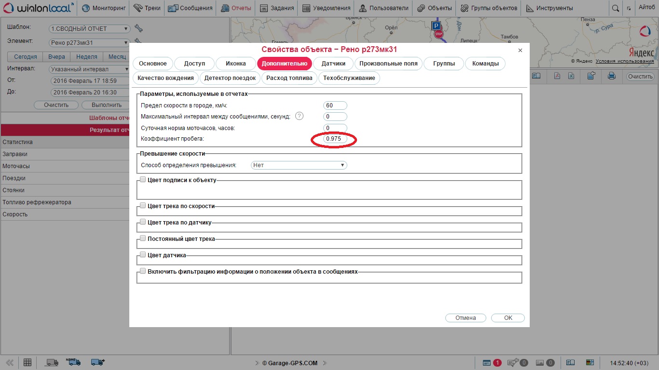The height and width of the screenshot is (370, 659).
Task: Open the Способ определения превышения dropdown
Action: point(299,165)
